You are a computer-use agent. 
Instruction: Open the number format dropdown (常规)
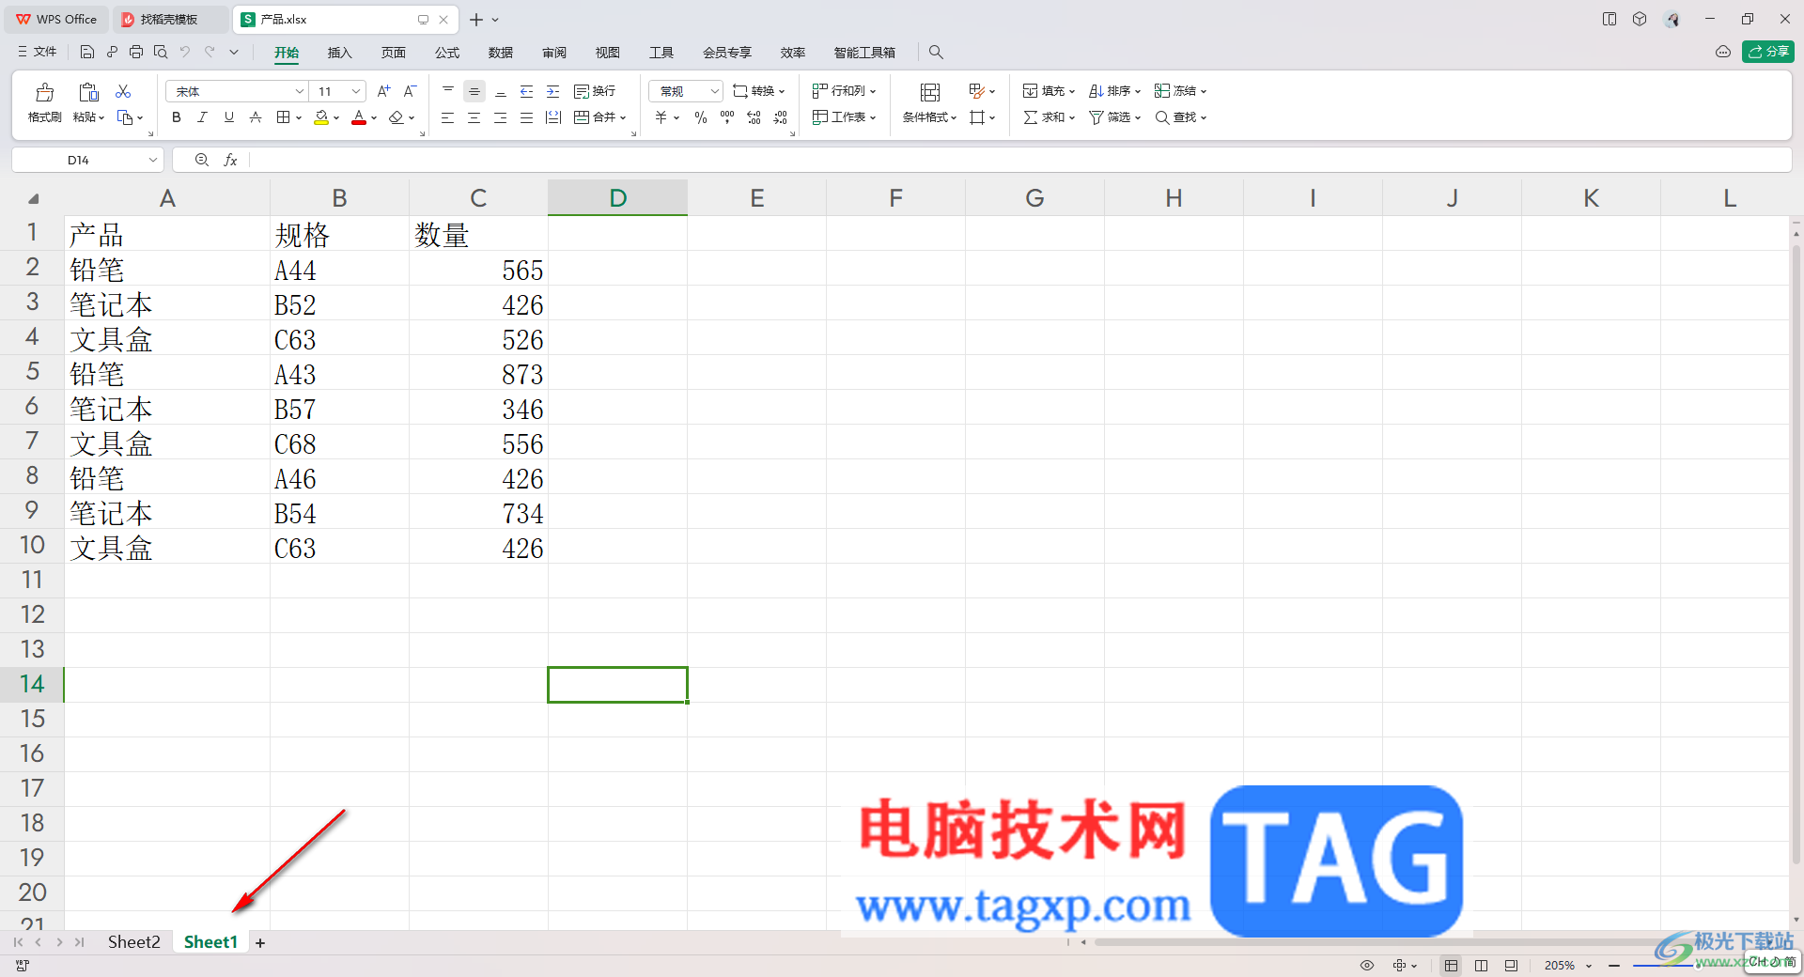[714, 91]
